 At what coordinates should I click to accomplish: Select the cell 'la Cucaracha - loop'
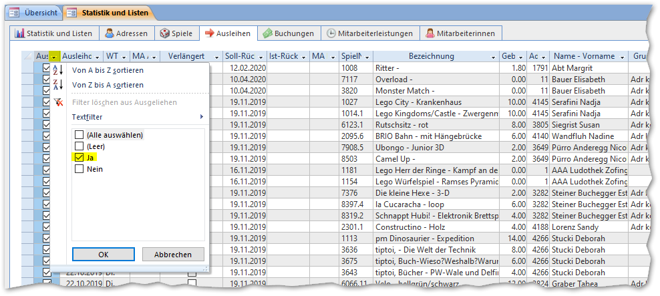436,204
